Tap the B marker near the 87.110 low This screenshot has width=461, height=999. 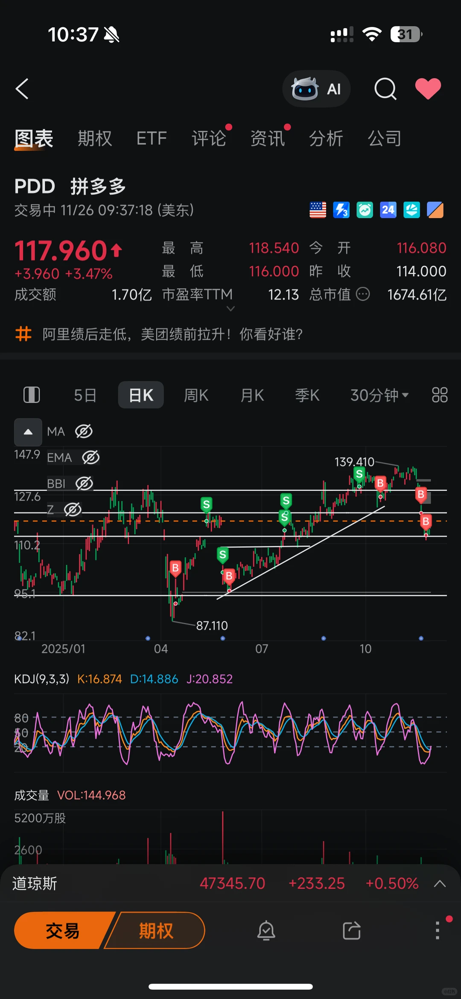175,568
